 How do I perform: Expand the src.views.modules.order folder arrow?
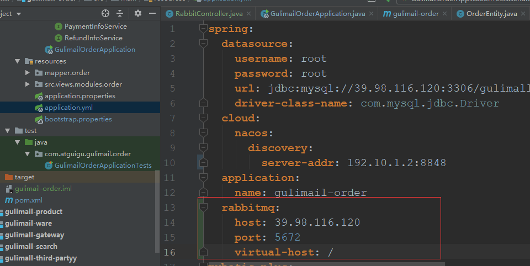click(28, 84)
